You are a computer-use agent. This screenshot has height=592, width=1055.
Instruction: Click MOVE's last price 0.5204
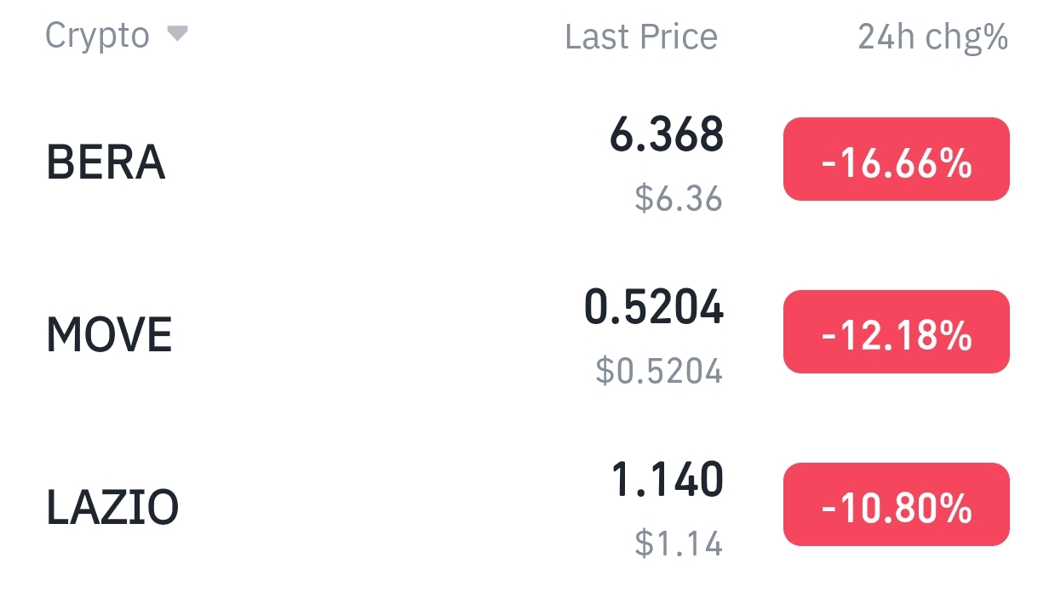[653, 307]
